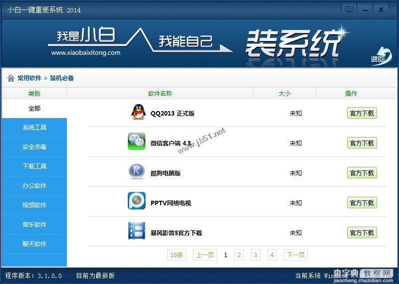Click 未知 size in 酷狗电脑版 row
The height and width of the screenshot is (284, 399).
(296, 173)
